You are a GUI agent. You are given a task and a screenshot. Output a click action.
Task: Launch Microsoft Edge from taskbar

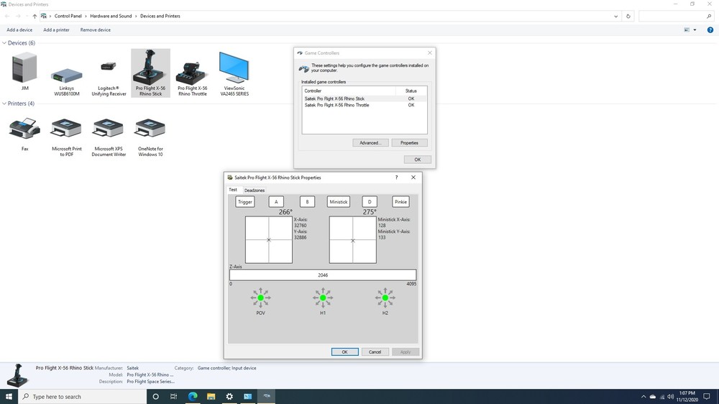pyautogui.click(x=193, y=397)
